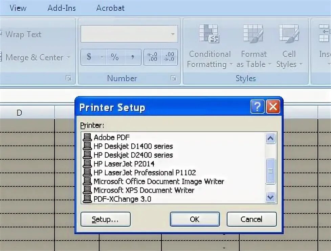Expand the Merge & Center dropdown arrow

pos(68,57)
